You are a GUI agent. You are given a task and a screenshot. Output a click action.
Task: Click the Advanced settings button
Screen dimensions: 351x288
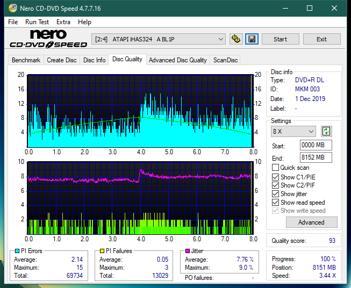311,222
